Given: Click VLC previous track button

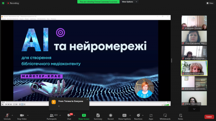Looking at the screenshot, I should tap(6, 104).
